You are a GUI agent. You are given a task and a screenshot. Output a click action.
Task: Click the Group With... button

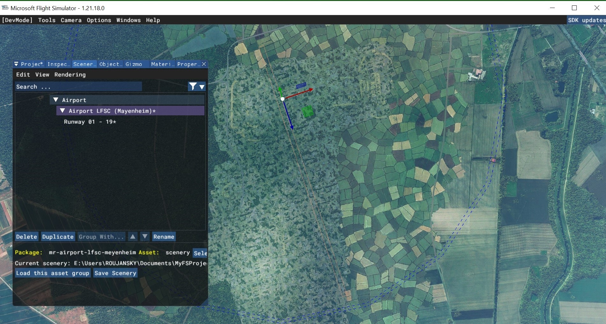click(101, 236)
